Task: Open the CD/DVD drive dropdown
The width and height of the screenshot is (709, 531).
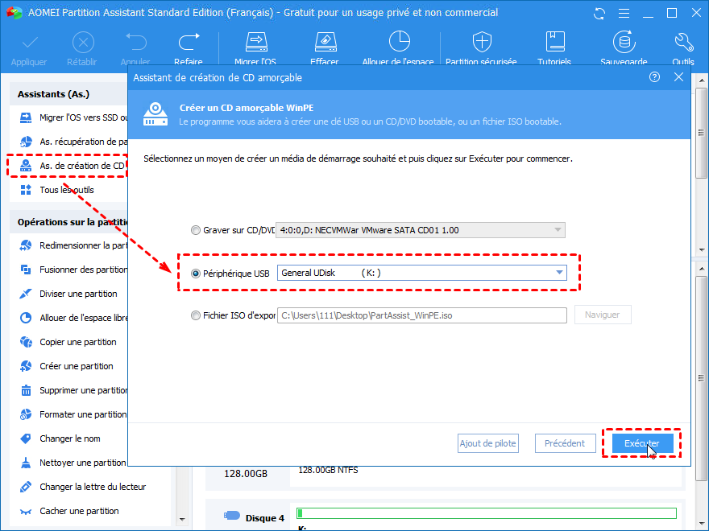Action: [421, 230]
